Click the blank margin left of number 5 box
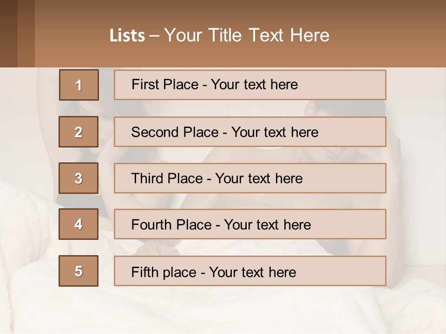Screen dimensions: 446x334 click(29, 271)
